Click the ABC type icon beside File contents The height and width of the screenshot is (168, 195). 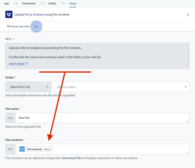[x=10, y=149]
